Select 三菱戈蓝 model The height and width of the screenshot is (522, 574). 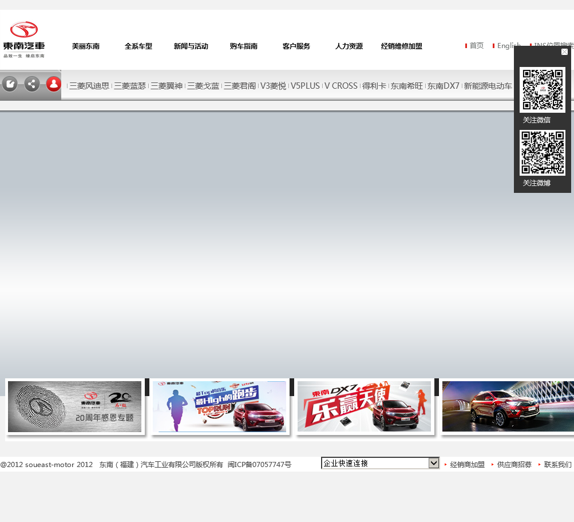click(x=203, y=86)
